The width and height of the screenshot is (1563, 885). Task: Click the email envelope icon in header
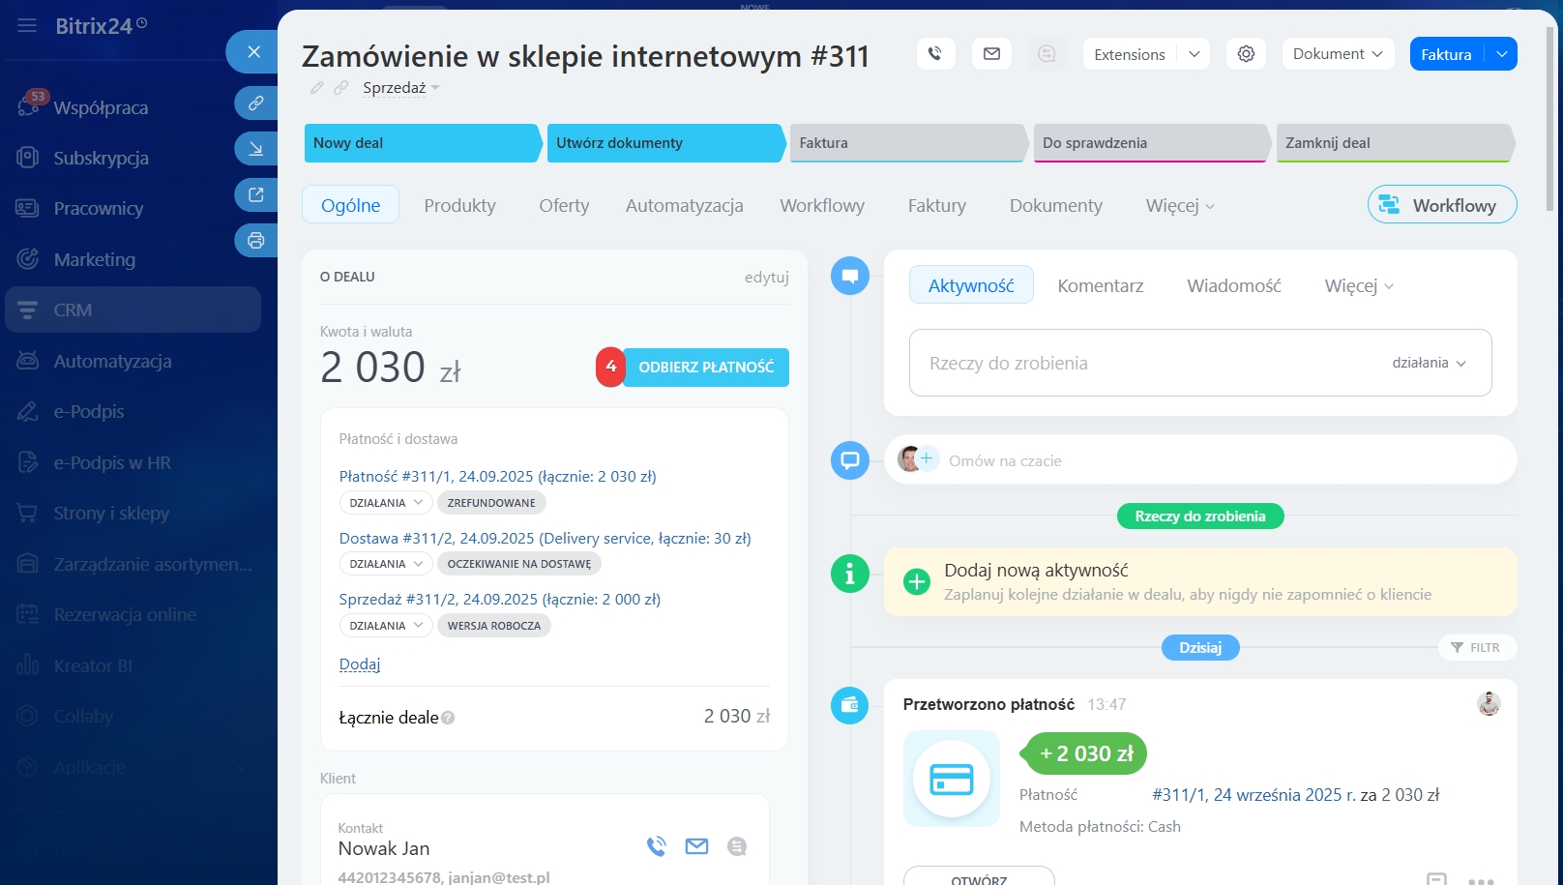[991, 54]
